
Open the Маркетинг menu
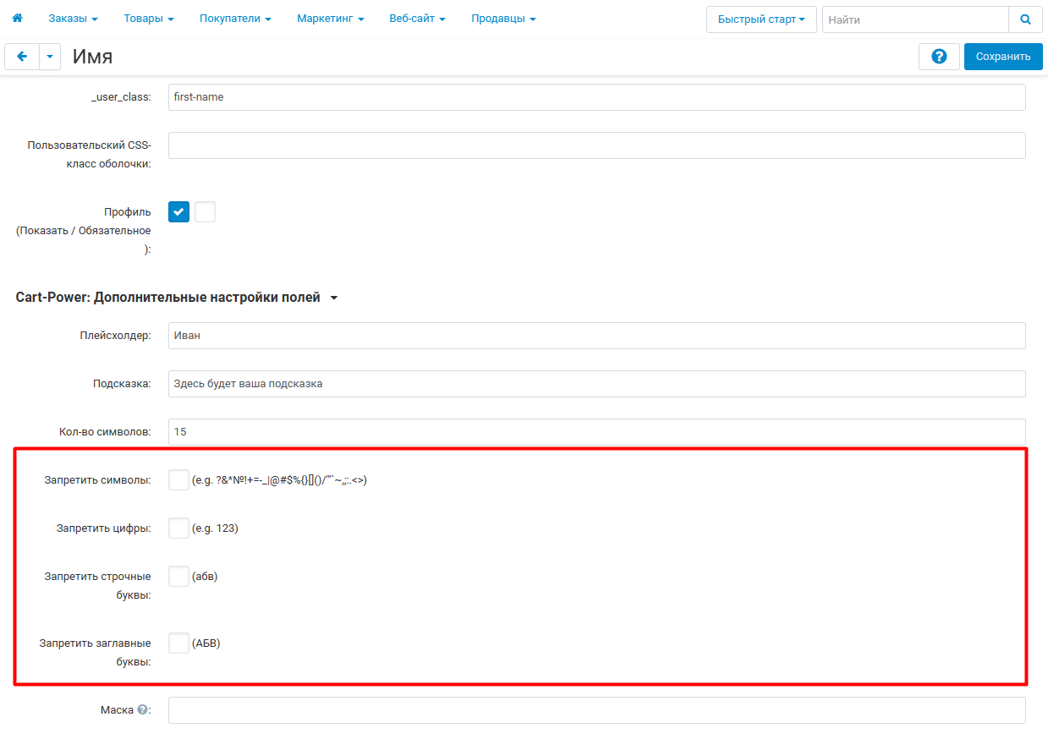(x=330, y=19)
